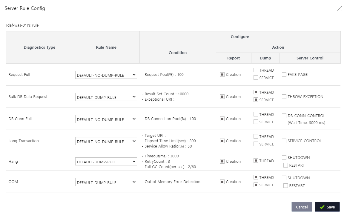Image resolution: width=347 pixels, height=218 pixels.
Task: Open the OOM rule name dropdown
Action: coord(106,182)
